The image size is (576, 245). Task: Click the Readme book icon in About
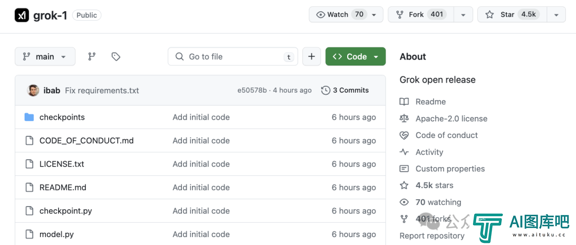[404, 102]
